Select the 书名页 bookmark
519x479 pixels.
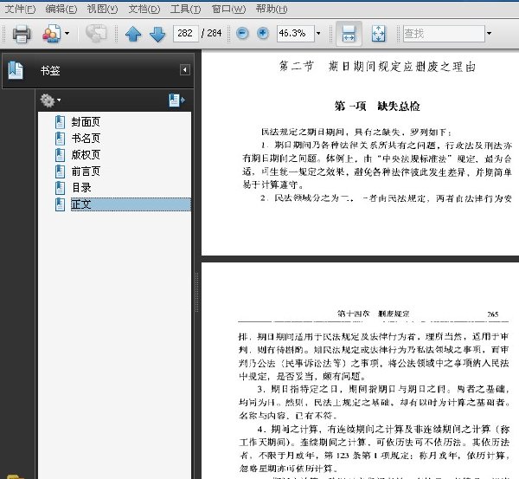coord(86,139)
